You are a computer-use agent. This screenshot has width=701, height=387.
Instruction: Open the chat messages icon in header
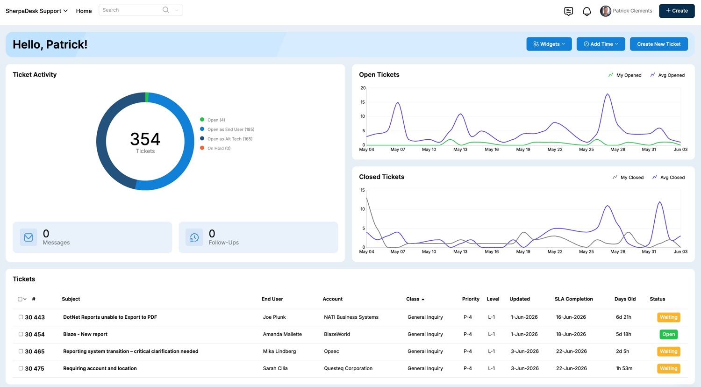(x=568, y=11)
